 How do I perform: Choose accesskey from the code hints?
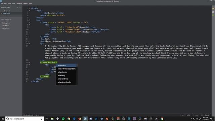[67, 66]
